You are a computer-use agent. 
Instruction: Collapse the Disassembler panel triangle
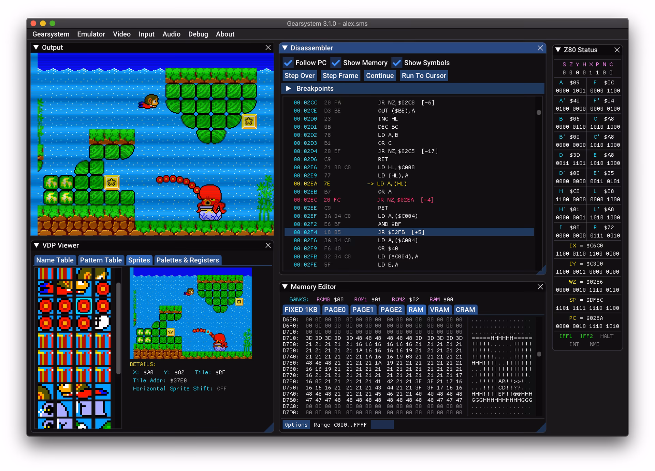coord(285,48)
